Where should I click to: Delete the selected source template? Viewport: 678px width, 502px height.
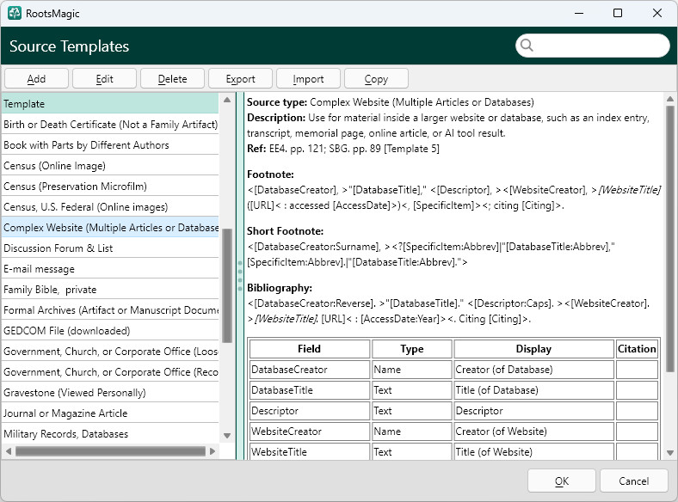[x=172, y=78]
